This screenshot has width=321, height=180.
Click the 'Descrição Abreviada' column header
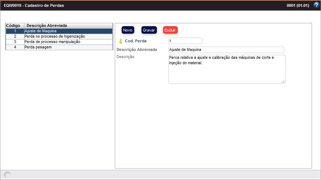coord(47,26)
